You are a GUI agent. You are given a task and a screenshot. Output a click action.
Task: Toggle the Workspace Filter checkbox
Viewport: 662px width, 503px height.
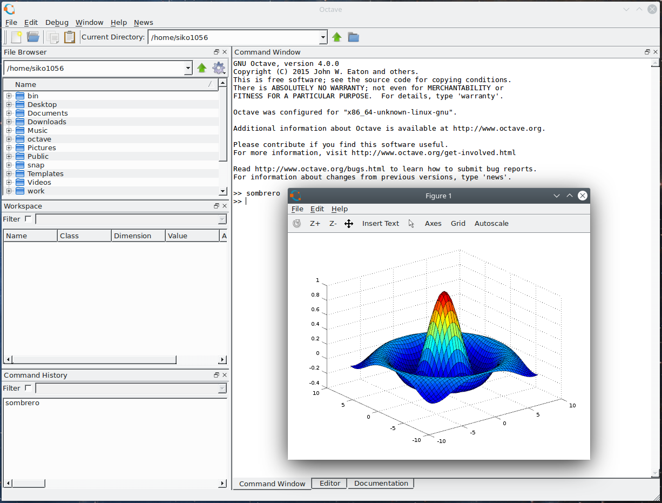28,219
